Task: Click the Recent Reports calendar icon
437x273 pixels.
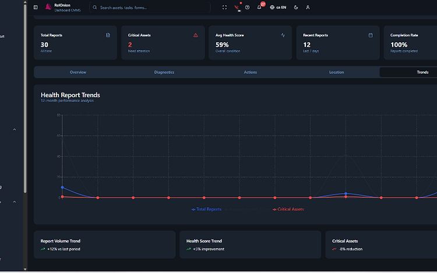Action: 371,35
